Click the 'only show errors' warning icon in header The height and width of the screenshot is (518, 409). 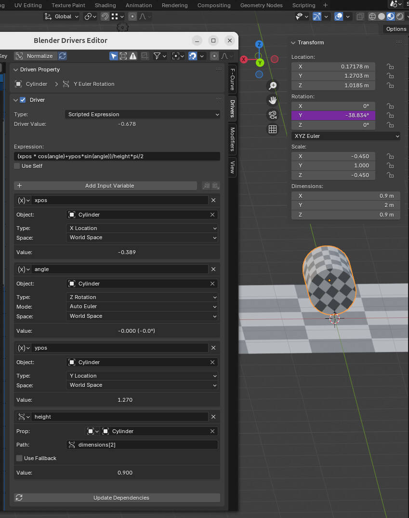point(133,55)
